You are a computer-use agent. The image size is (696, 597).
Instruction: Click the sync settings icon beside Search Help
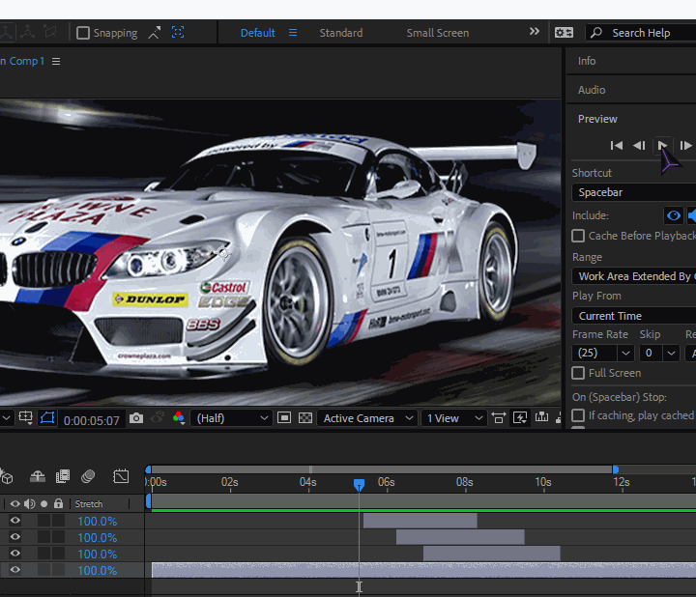tap(564, 33)
